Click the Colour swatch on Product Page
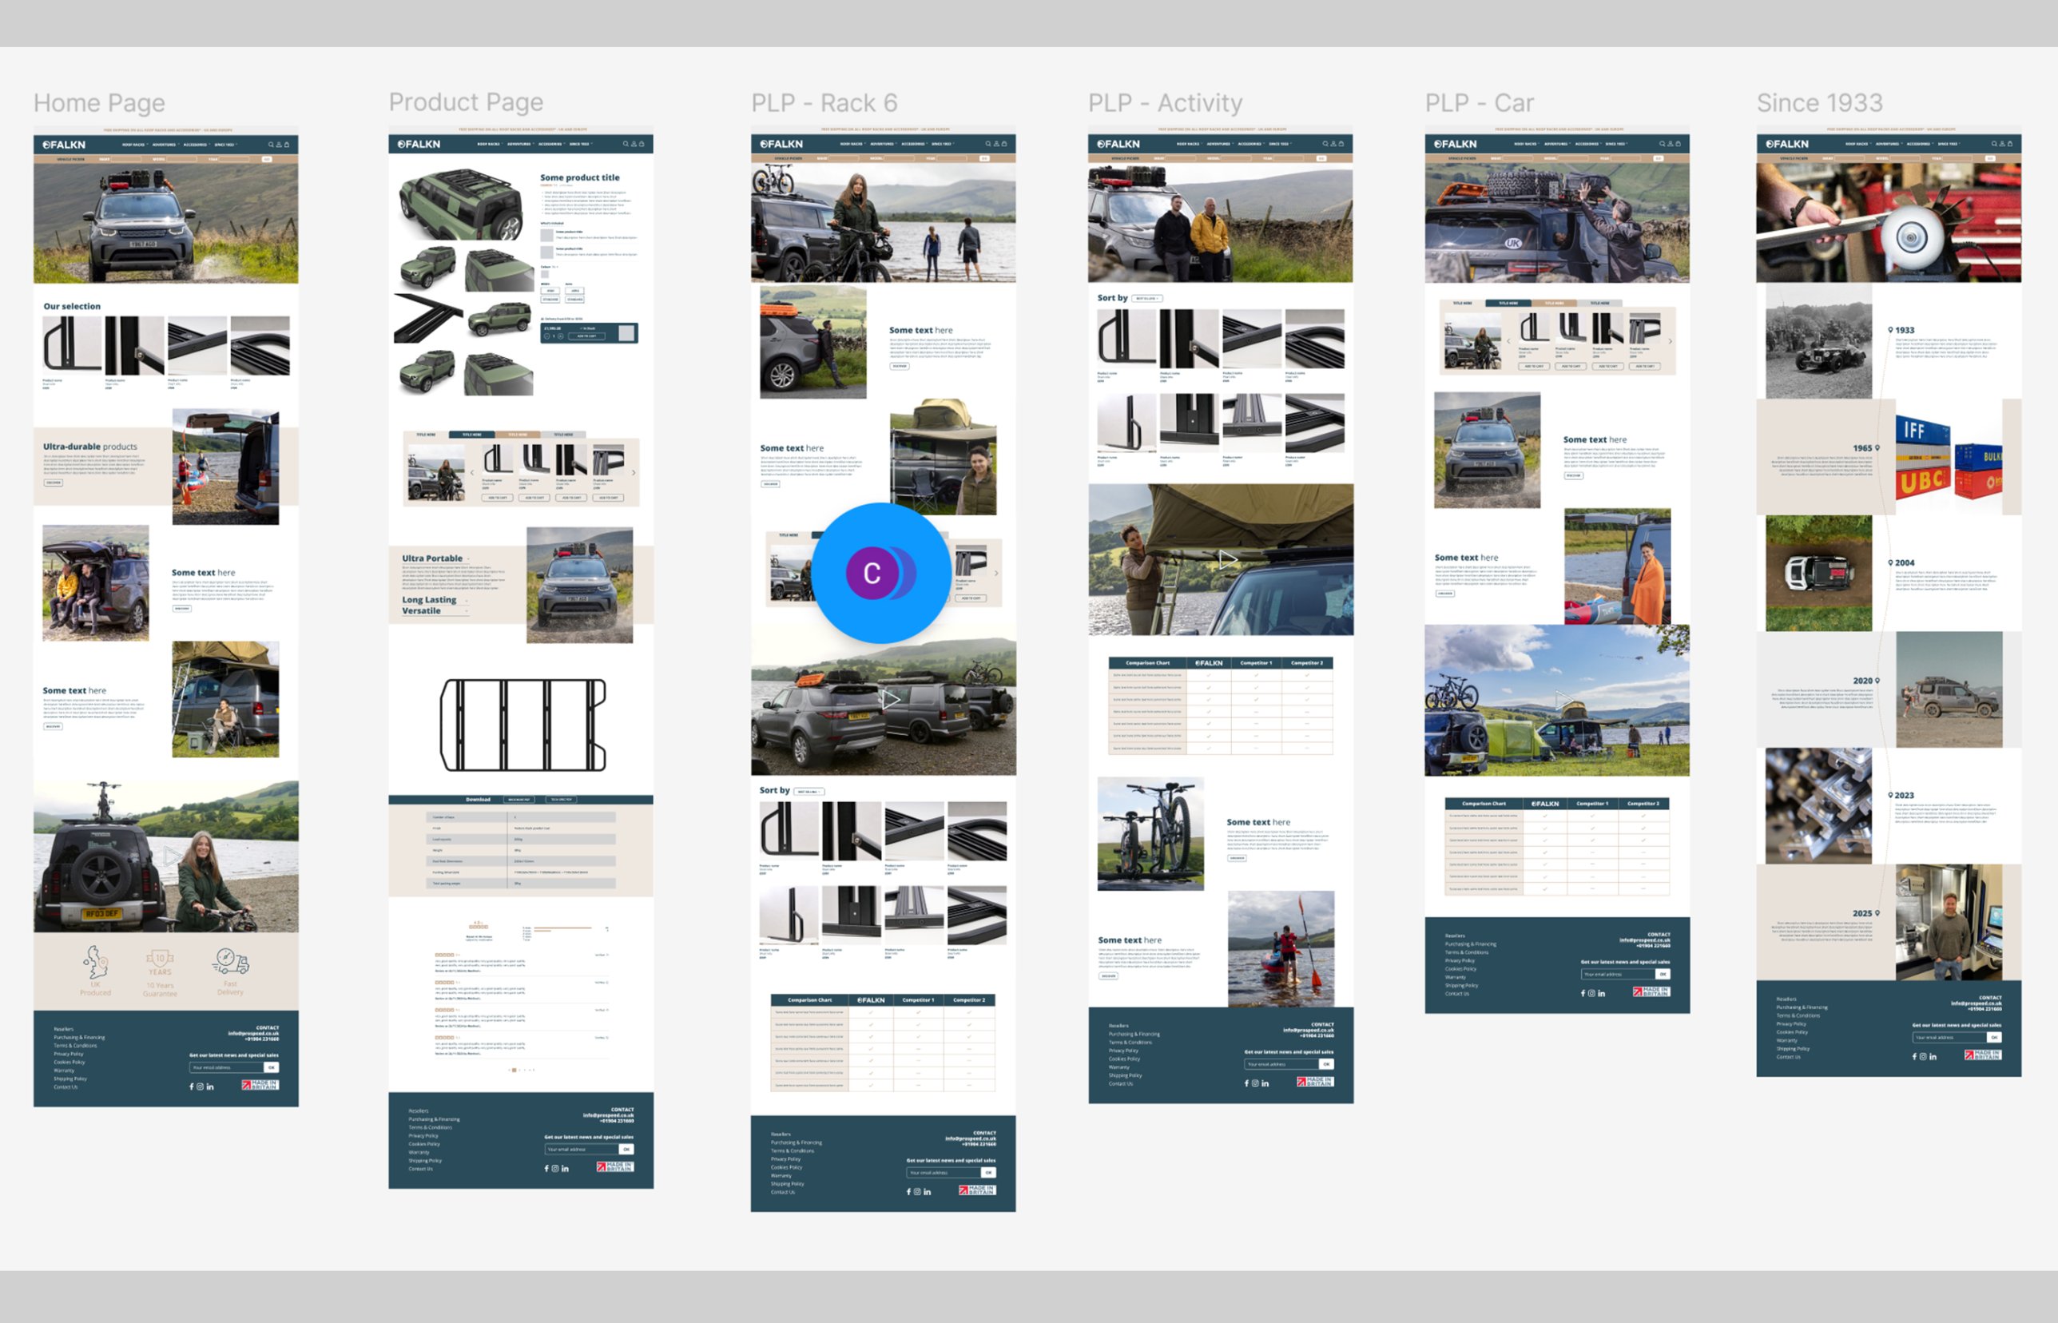Screen dimensions: 2058x1323 (x=546, y=275)
